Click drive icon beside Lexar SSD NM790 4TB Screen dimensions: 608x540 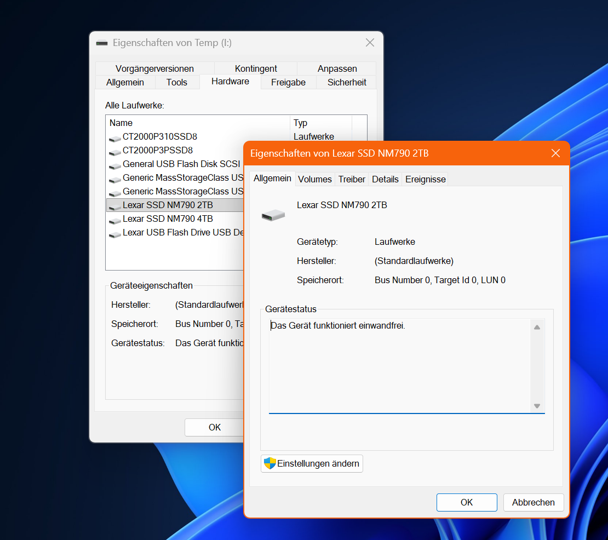pyautogui.click(x=115, y=221)
